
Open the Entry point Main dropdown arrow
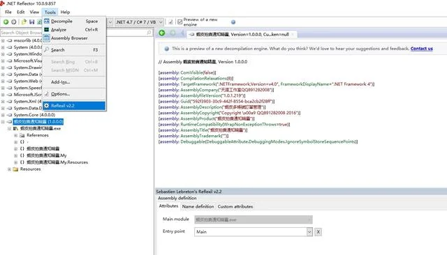pyautogui.click(x=309, y=232)
